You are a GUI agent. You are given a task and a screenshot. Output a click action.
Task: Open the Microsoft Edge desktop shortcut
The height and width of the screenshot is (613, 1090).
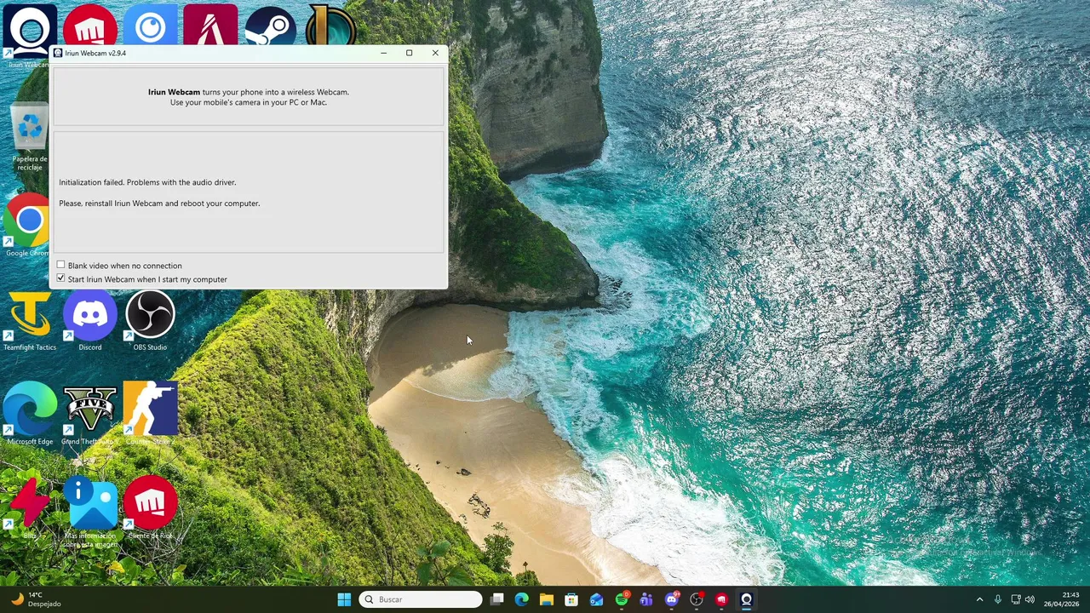click(x=30, y=414)
